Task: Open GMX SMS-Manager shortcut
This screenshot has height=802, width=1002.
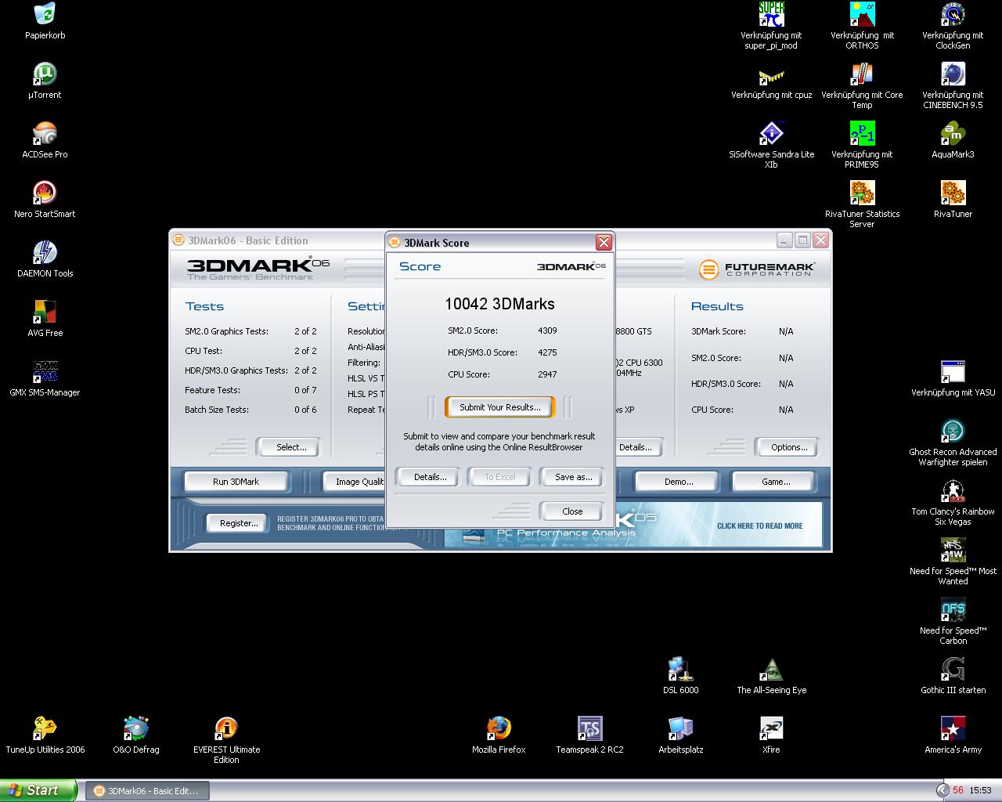Action: point(45,372)
